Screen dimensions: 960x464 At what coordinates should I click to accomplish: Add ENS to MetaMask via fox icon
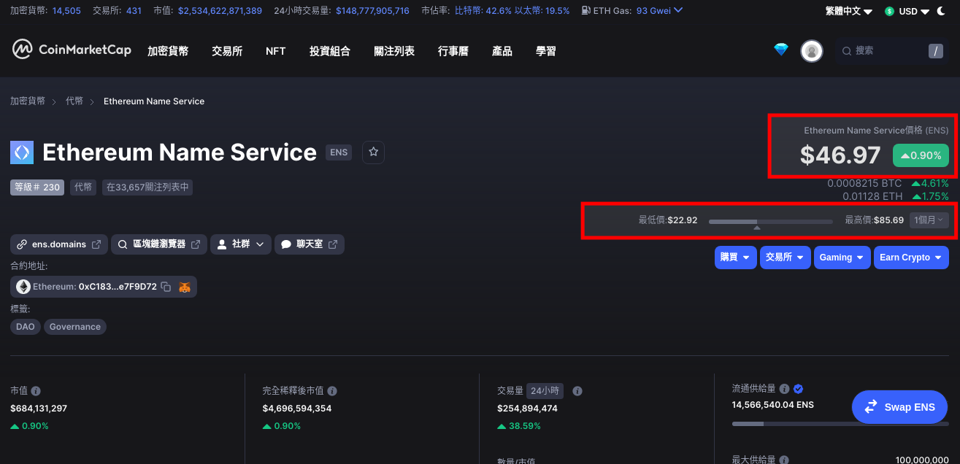[185, 287]
